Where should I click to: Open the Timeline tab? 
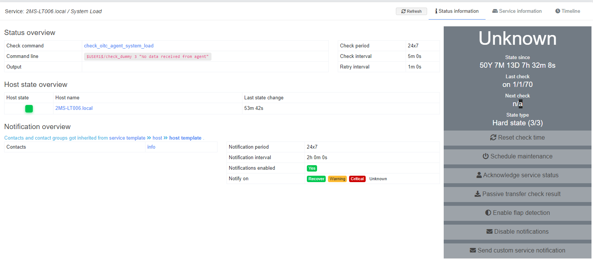coord(567,11)
